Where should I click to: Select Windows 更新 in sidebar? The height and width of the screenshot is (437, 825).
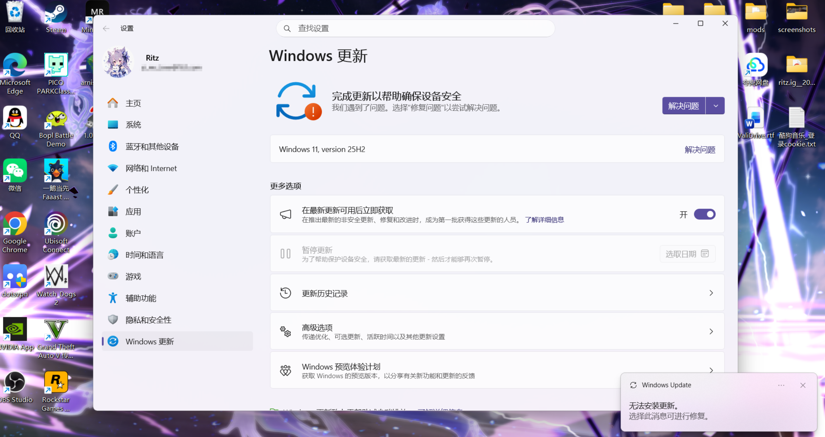(x=177, y=341)
